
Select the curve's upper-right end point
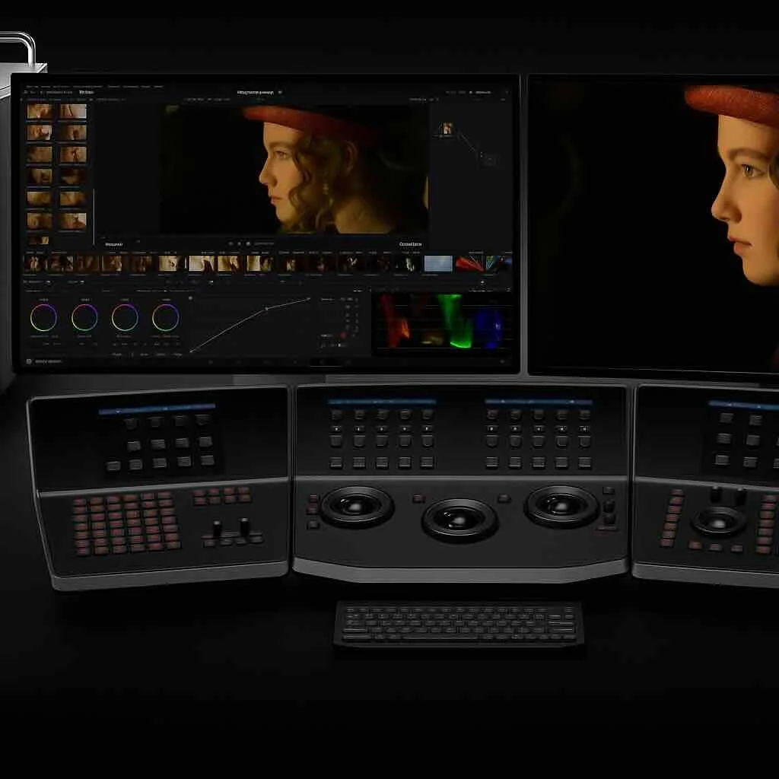coord(309,298)
